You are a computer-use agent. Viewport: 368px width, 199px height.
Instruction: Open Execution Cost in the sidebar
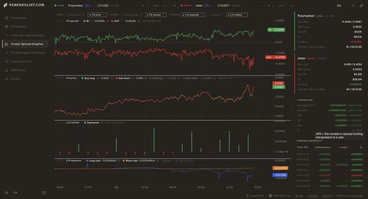25,61
